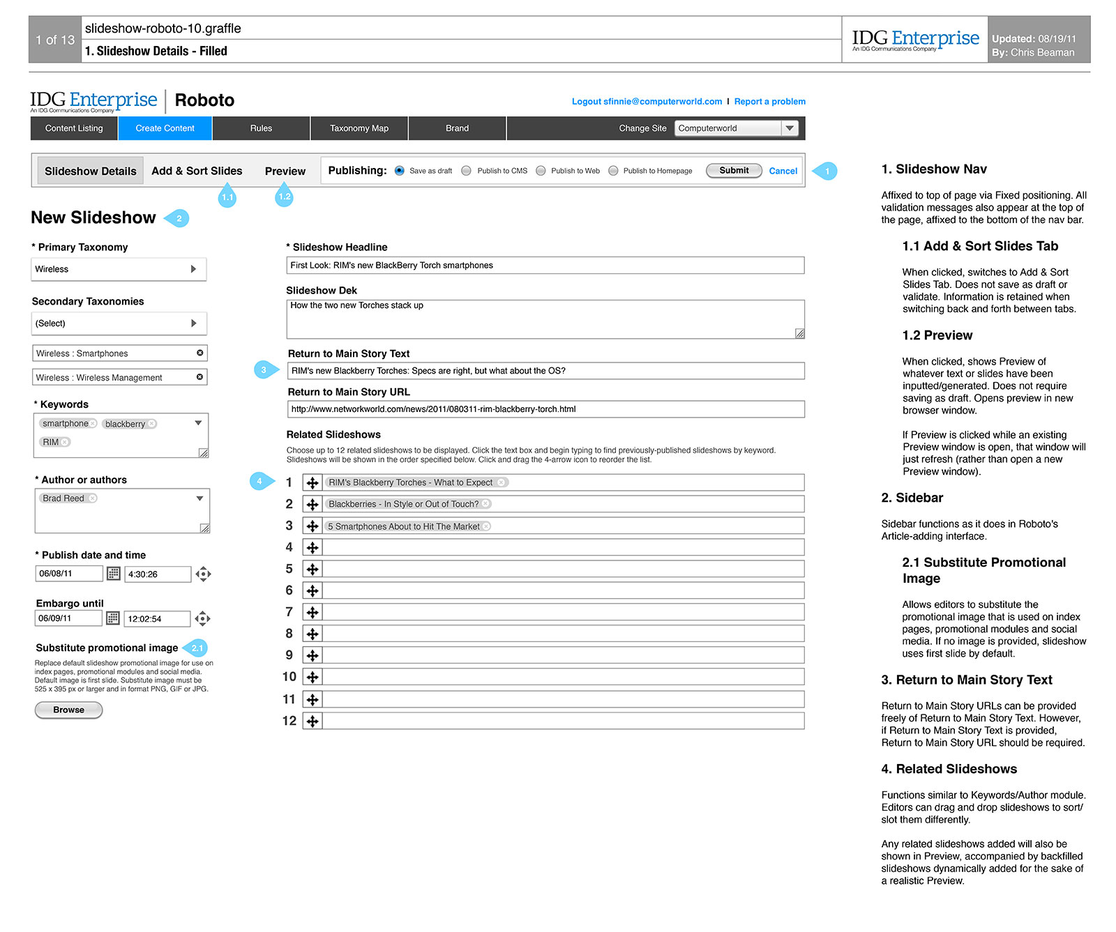Image resolution: width=1116 pixels, height=932 pixels.
Task: Select Publish to Homepage option
Action: (x=613, y=171)
